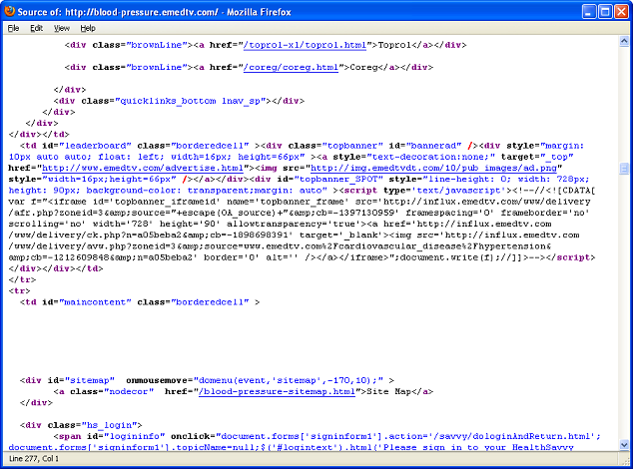The image size is (633, 469).
Task: Click the vertical scrollbar thumb
Action: 624,169
